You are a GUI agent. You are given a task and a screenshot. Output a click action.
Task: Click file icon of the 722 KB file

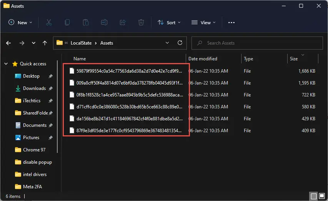click(72, 95)
